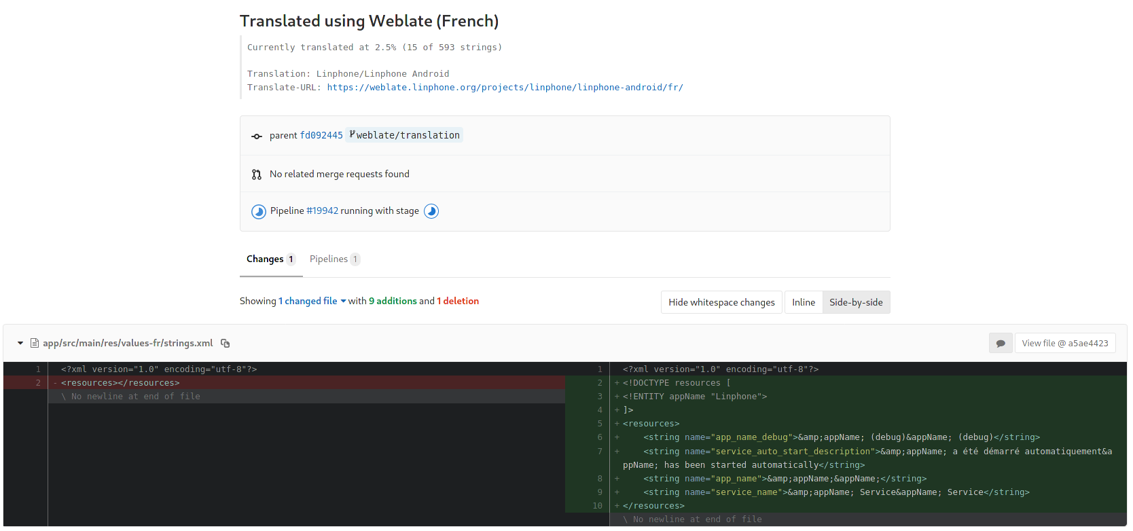
Task: Click 'Translation: Linphone/Linphone Android' text
Action: pyautogui.click(x=348, y=74)
